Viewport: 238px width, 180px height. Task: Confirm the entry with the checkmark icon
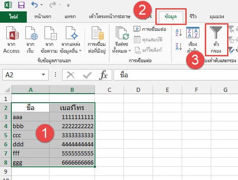point(87,75)
